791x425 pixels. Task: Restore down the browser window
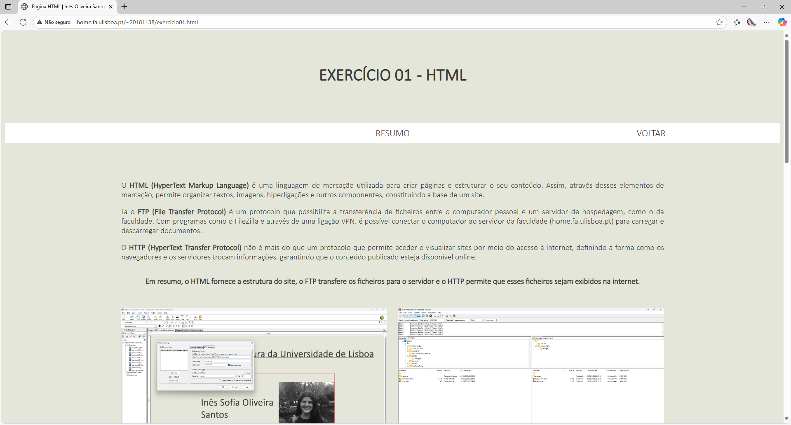[763, 7]
